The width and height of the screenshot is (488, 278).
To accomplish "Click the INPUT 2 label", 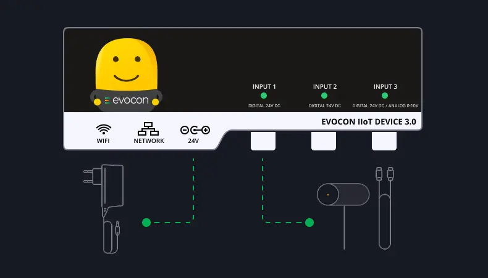I will [x=324, y=87].
